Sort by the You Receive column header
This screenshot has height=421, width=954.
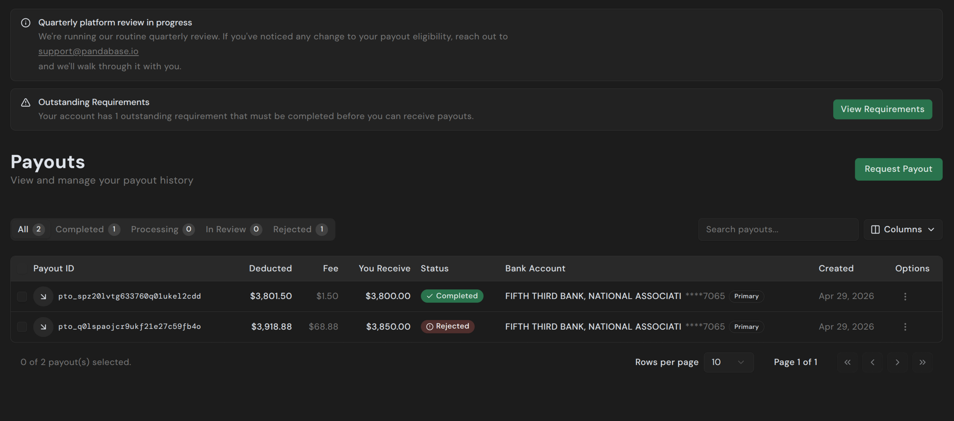pos(384,269)
